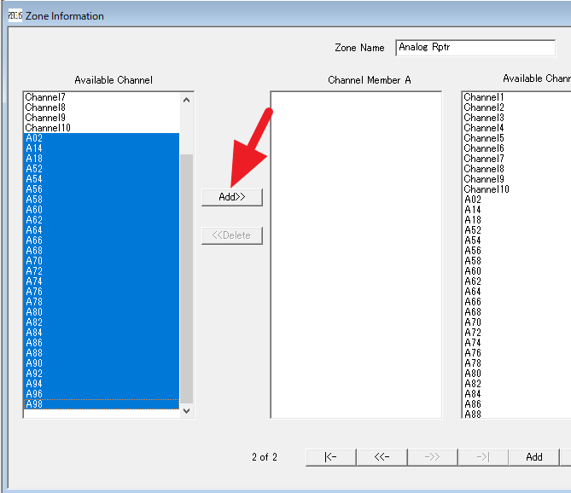
Task: Select A70 in the left channel list
Action: [x=34, y=261]
